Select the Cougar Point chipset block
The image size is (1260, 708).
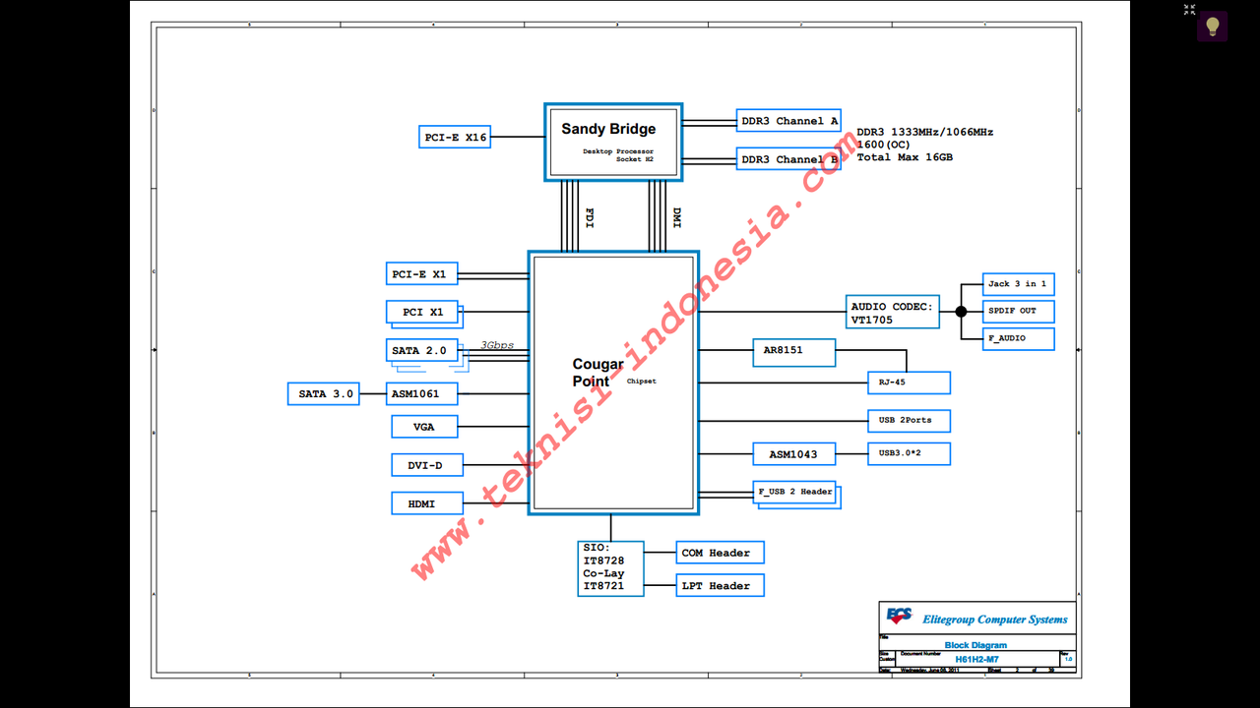coord(613,383)
